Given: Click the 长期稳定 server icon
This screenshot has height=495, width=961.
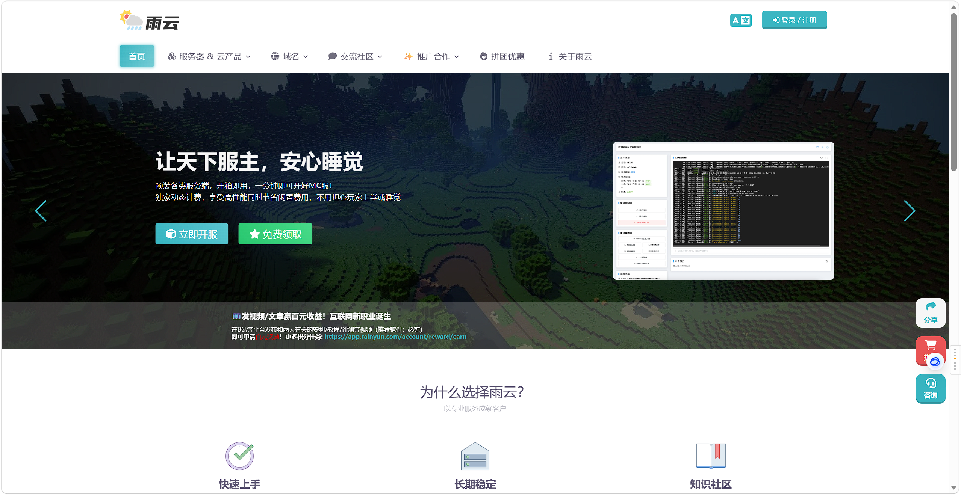Looking at the screenshot, I should click(475, 456).
